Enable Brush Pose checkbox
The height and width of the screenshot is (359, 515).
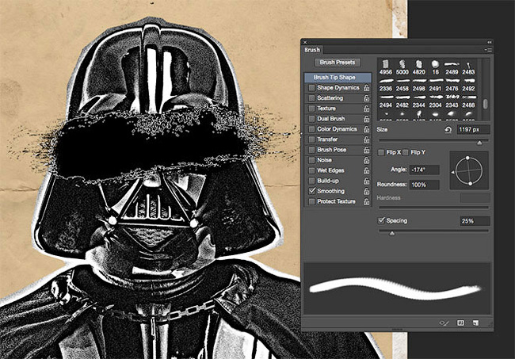(311, 150)
